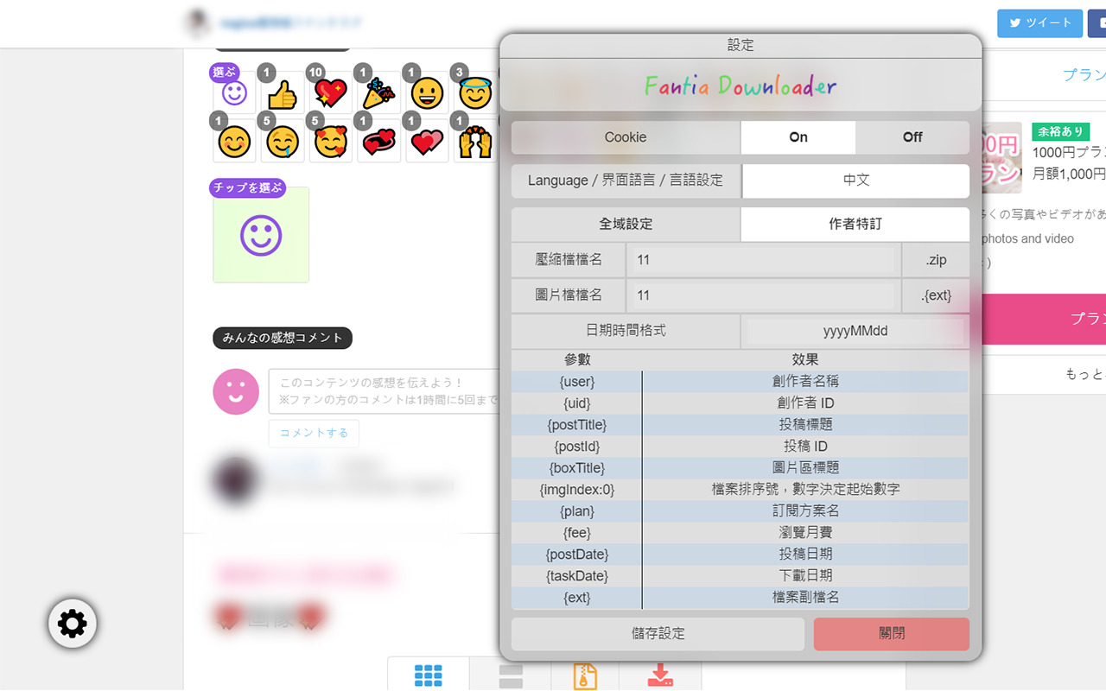
Task: Click the red 關閉 close button
Action: 892,634
